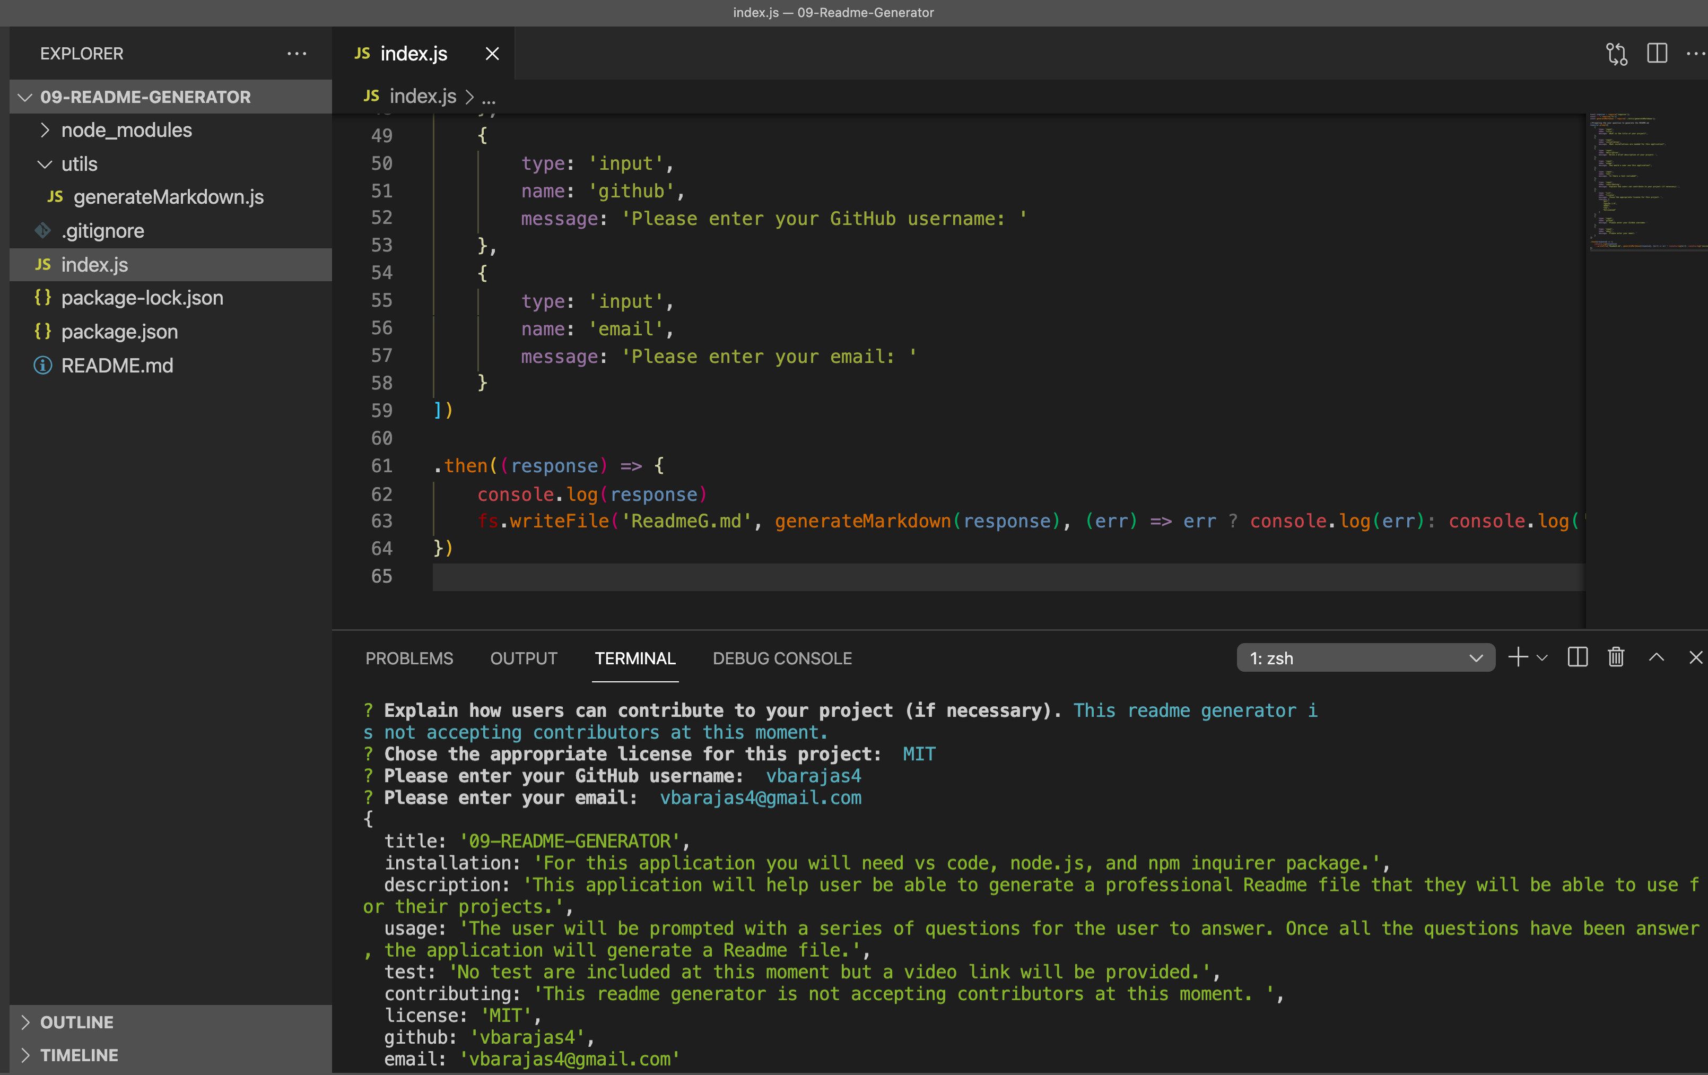The height and width of the screenshot is (1075, 1708).
Task: Open package.json from the Explorer
Action: [119, 332]
